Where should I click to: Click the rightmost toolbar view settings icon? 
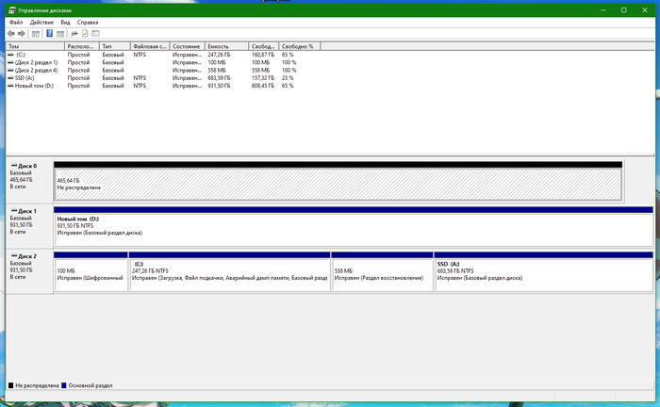[95, 33]
